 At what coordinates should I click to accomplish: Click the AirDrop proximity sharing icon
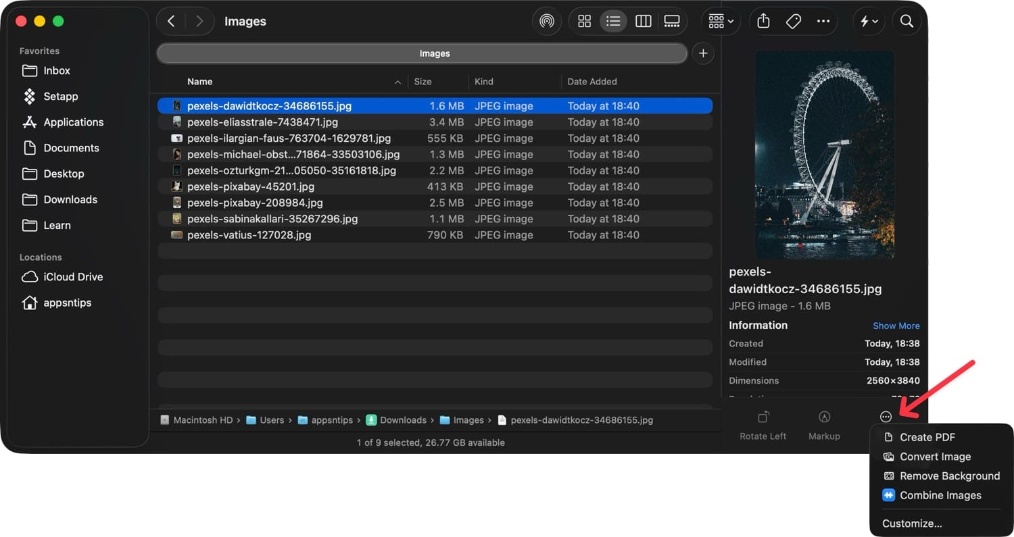[x=547, y=21]
